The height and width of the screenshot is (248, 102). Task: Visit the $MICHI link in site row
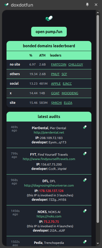coord(56,103)
